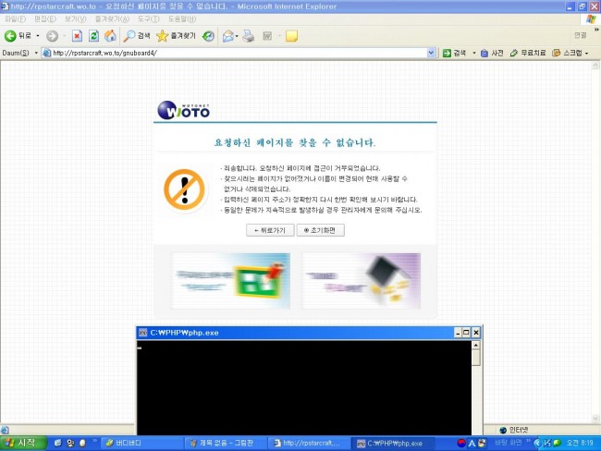Open the Favorites (즐겨찾기) menu in the menu bar

(x=112, y=18)
